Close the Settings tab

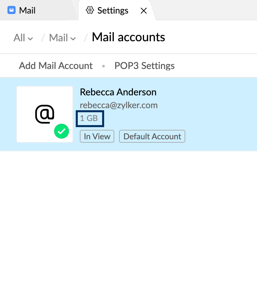tap(143, 11)
